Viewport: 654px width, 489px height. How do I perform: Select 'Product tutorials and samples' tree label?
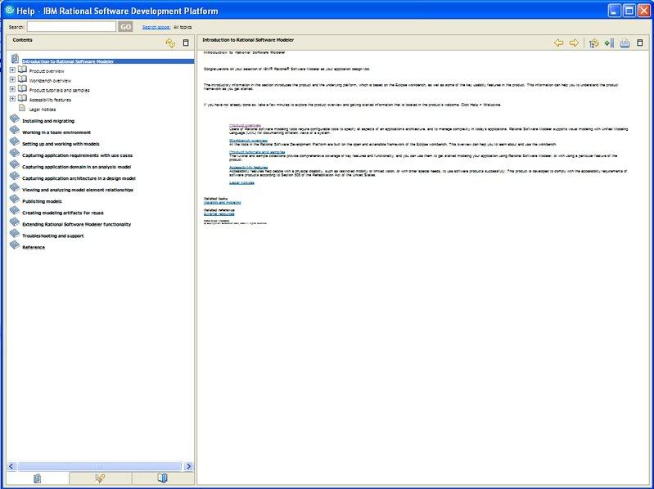point(59,91)
